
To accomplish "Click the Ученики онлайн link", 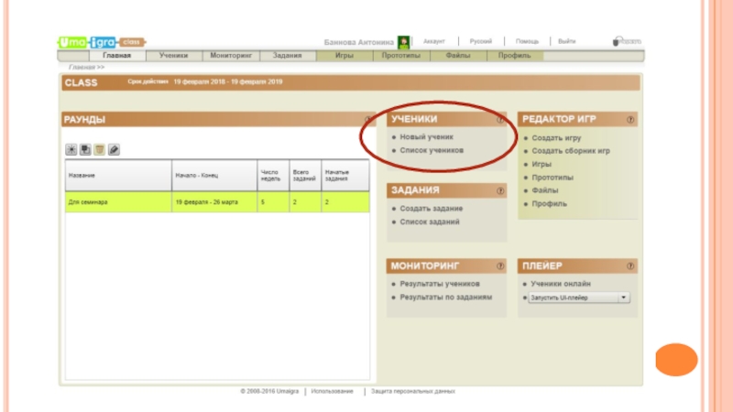I will (x=561, y=284).
